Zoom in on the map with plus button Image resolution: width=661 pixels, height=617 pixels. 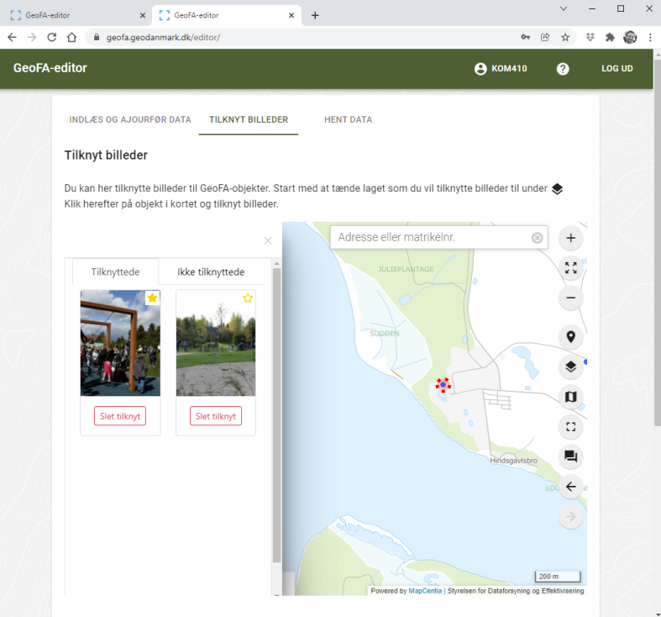(570, 238)
